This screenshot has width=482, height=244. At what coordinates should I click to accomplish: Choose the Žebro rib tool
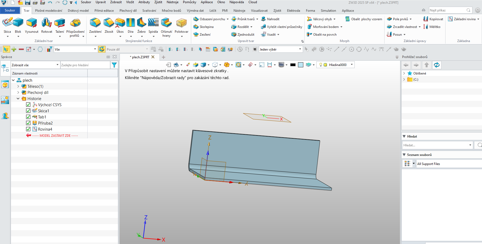click(141, 26)
